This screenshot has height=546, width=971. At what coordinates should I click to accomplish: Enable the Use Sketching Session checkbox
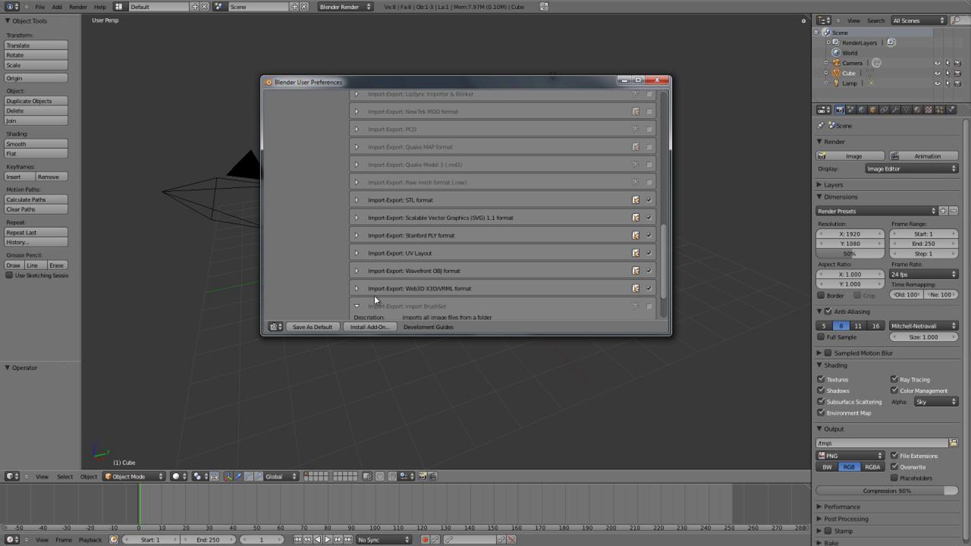tap(9, 275)
